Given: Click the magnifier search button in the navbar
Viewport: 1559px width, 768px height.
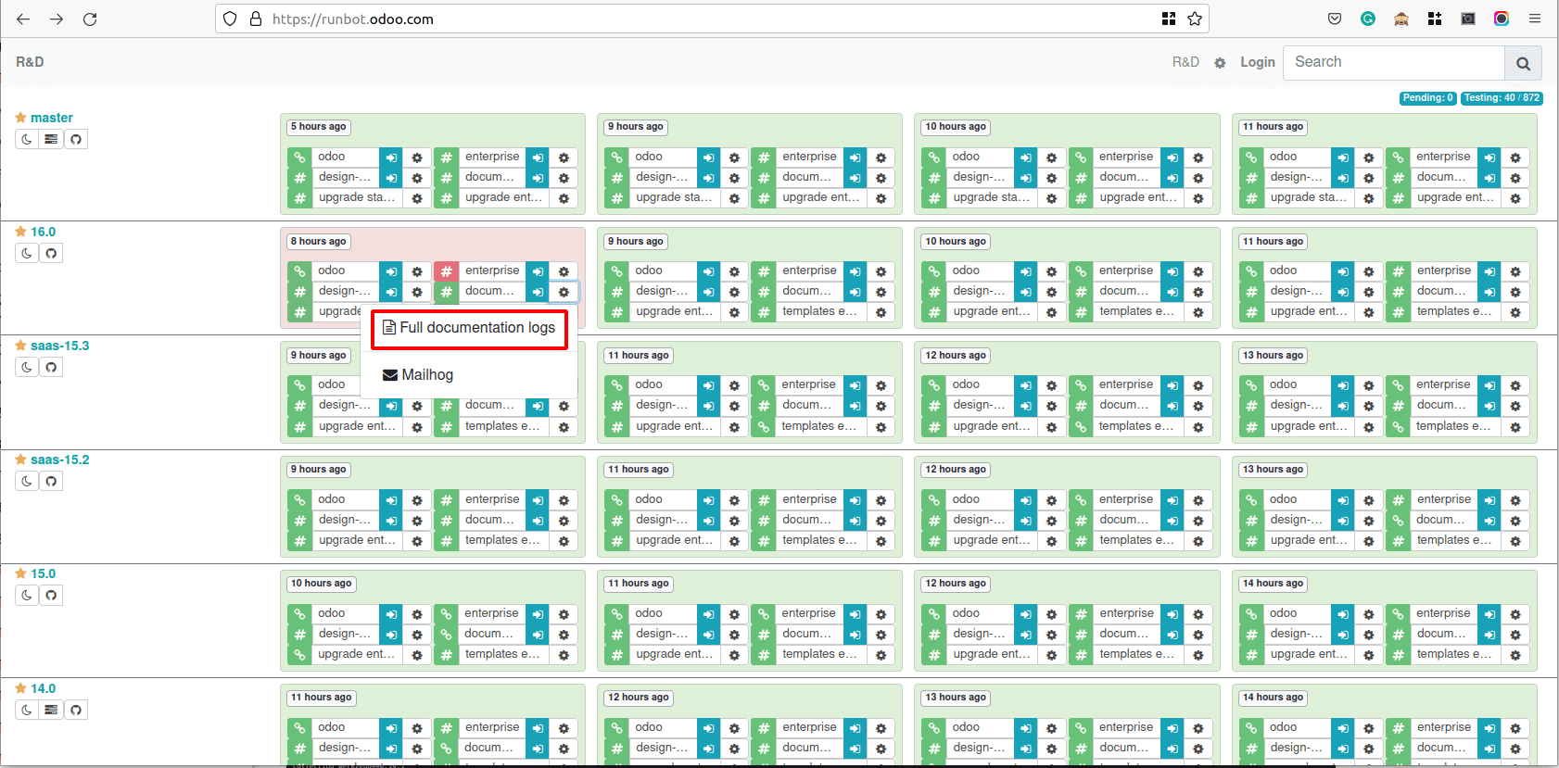Looking at the screenshot, I should [1523, 63].
